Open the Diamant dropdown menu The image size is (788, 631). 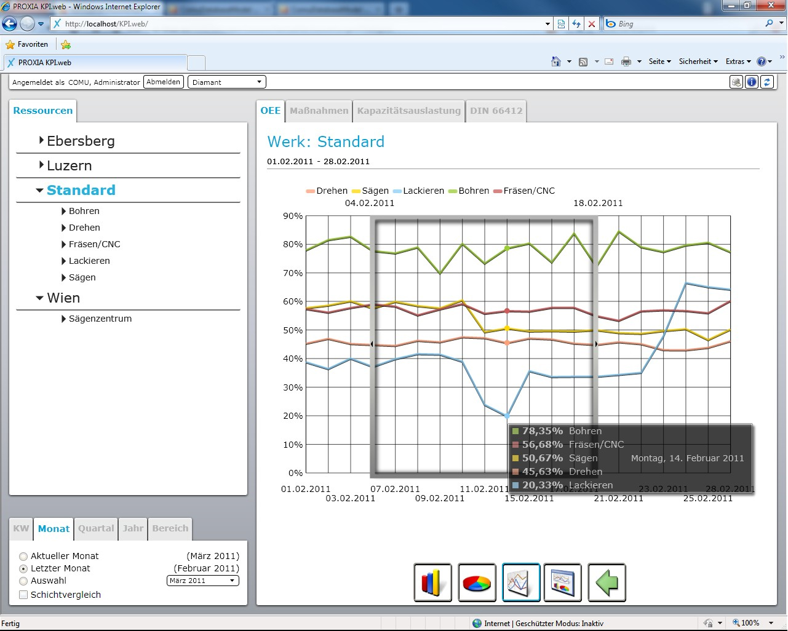pyautogui.click(x=226, y=81)
